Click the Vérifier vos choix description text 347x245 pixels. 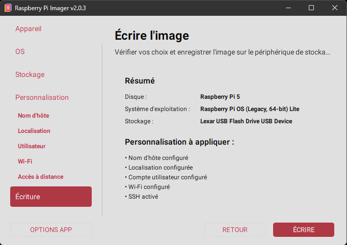pyautogui.click(x=222, y=52)
